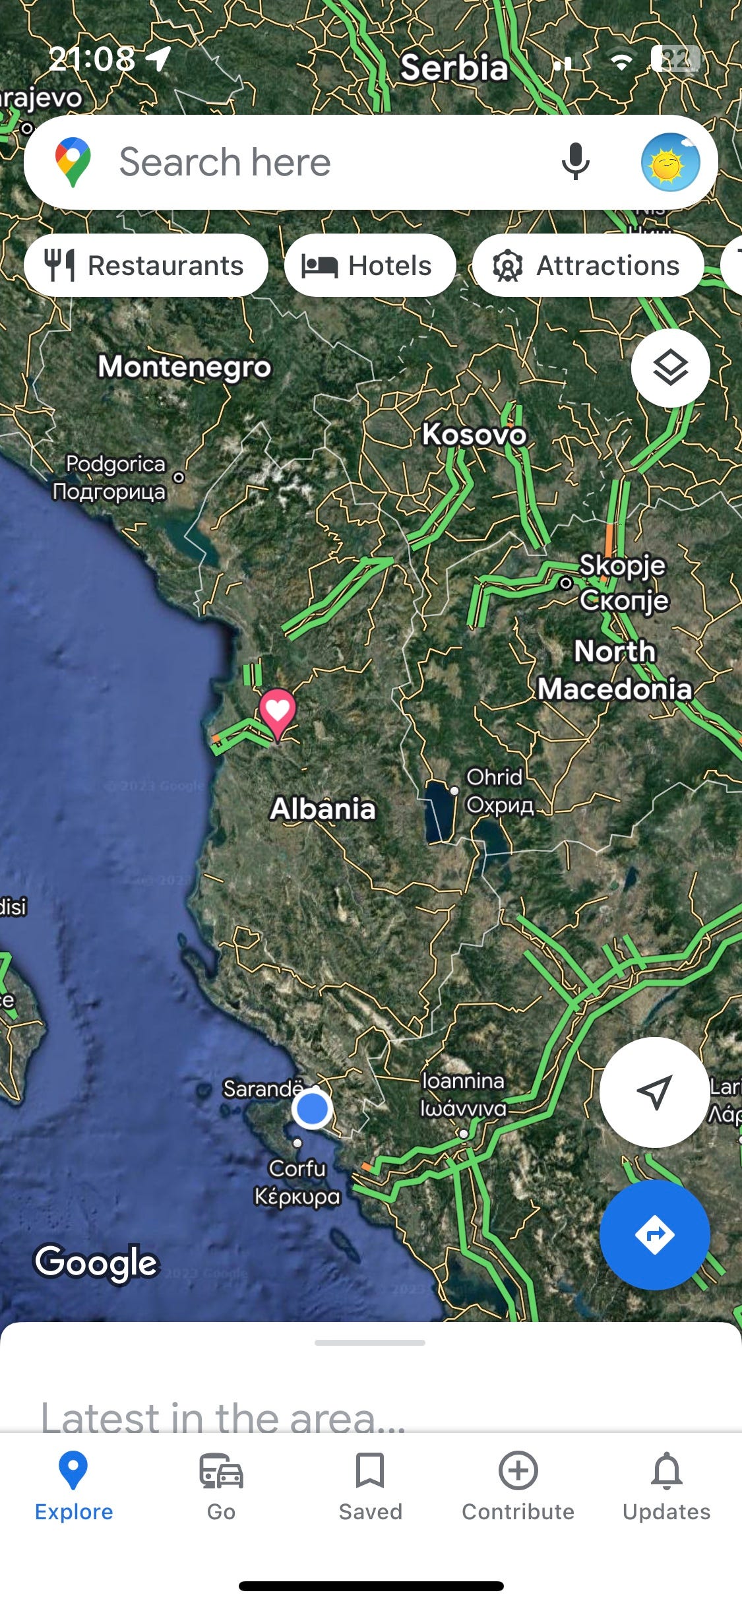Expand the bottom sheet drag handle
The width and height of the screenshot is (742, 1607).
coord(370,1342)
